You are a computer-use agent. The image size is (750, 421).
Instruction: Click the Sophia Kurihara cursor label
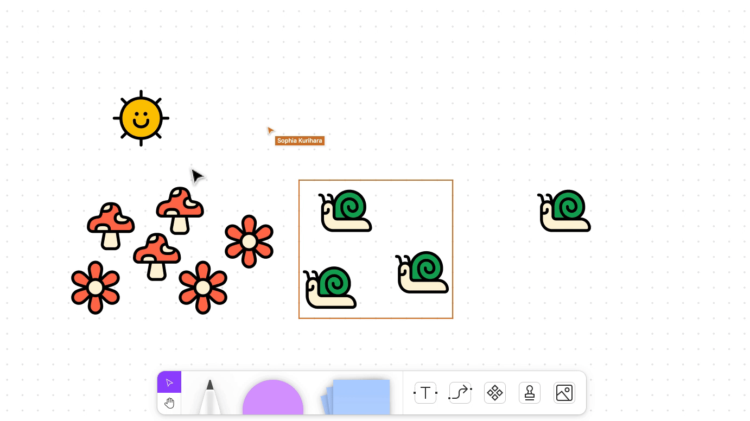(x=300, y=141)
